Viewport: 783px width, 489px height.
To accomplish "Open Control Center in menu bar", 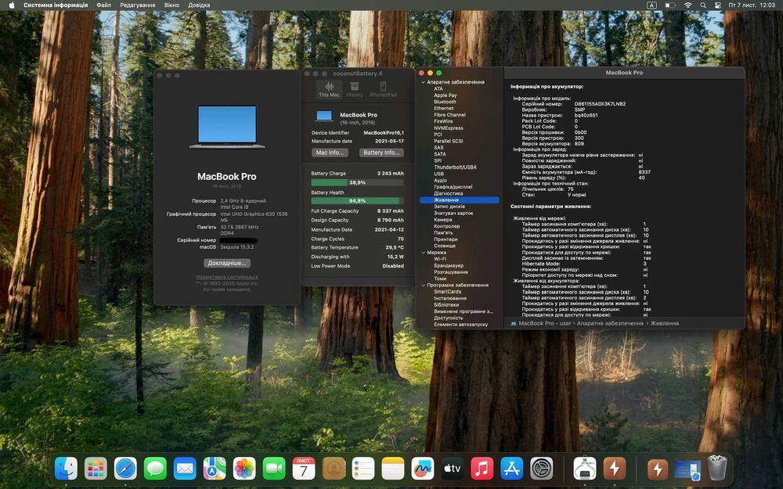I will [x=717, y=5].
